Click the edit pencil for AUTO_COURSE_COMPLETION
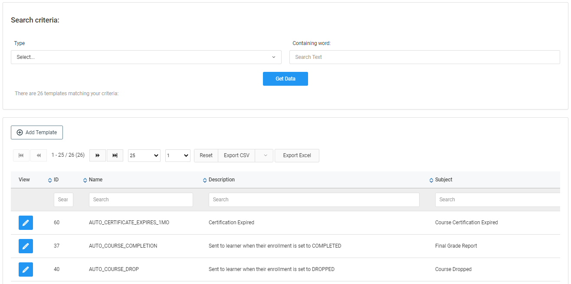The height and width of the screenshot is (284, 571). coord(26,246)
